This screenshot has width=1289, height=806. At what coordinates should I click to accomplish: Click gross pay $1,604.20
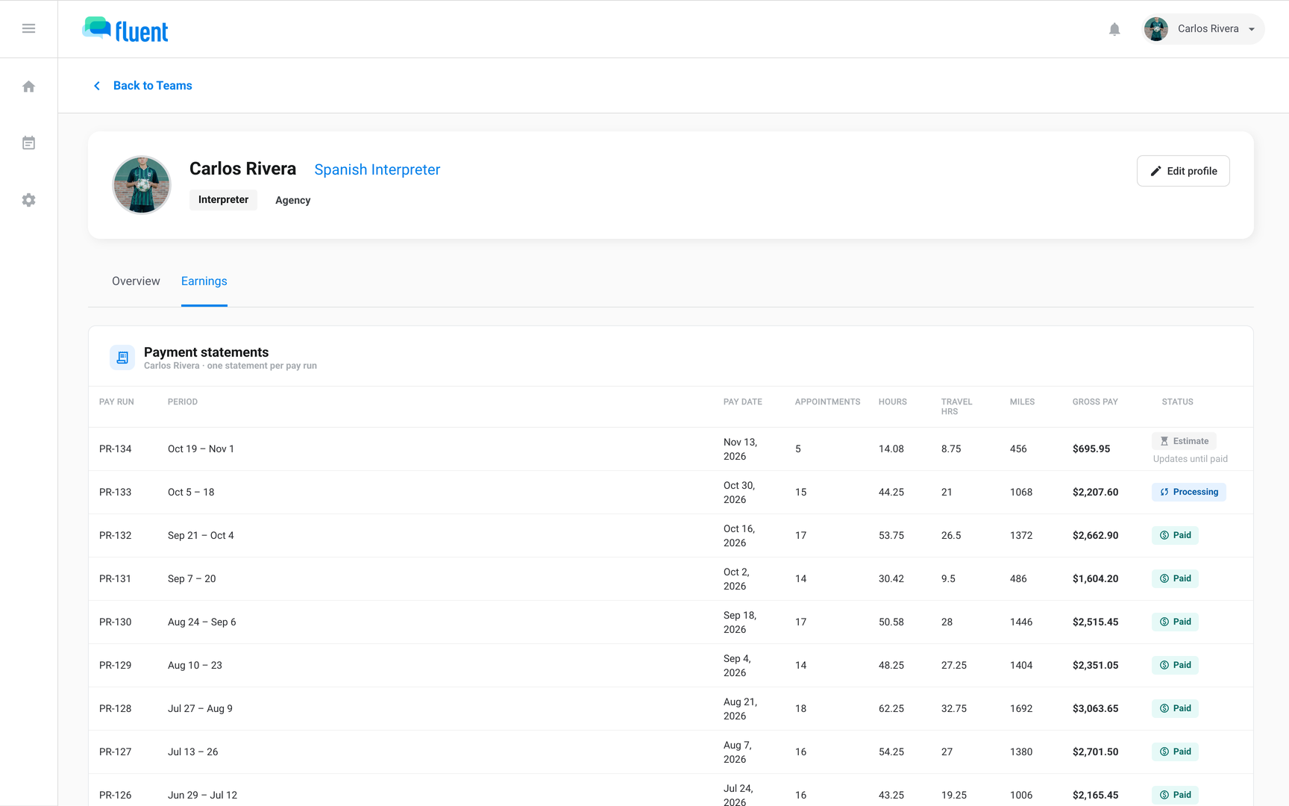point(1095,579)
